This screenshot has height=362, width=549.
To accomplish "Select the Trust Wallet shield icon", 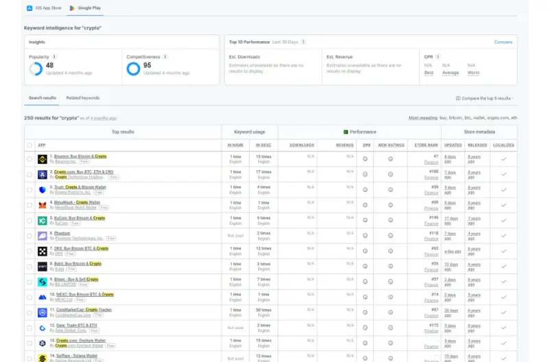I will click(43, 190).
